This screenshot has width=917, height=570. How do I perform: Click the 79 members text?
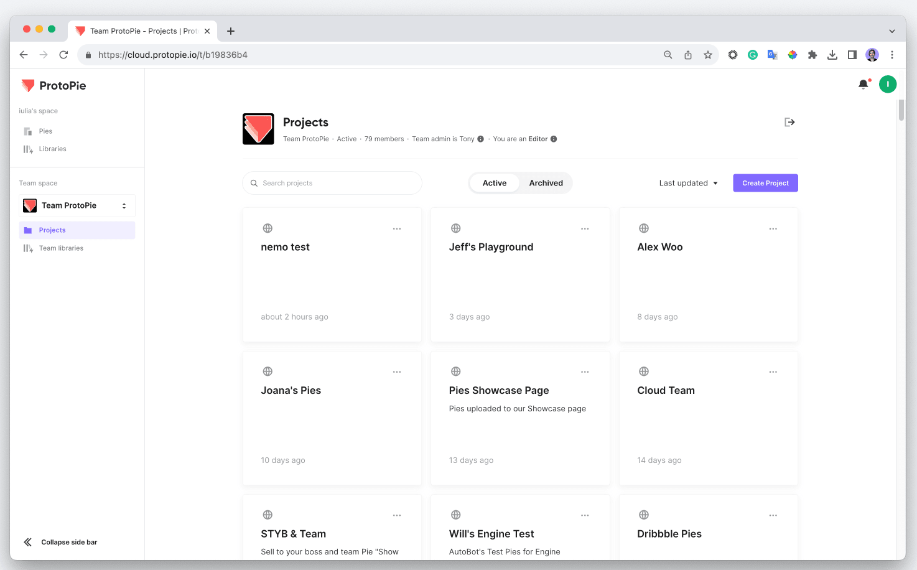pos(384,139)
